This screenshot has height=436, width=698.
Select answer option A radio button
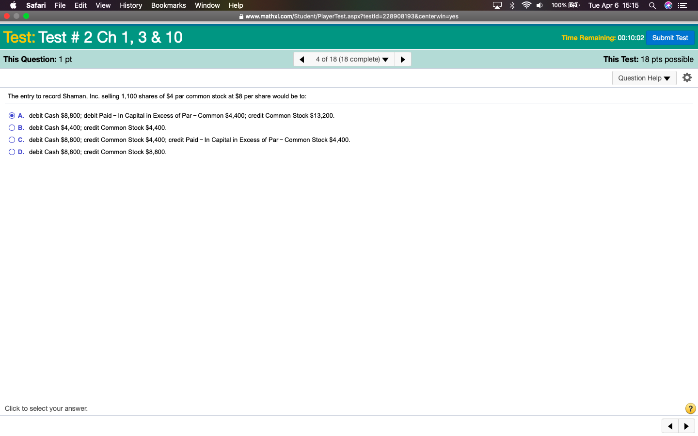12,116
